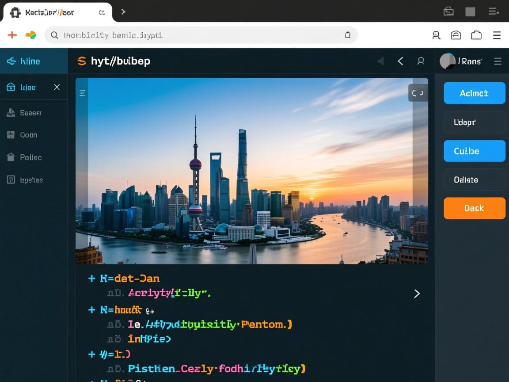The width and height of the screenshot is (509, 382).
Task: Select Boaerr in the left sidebar
Action: click(30, 113)
